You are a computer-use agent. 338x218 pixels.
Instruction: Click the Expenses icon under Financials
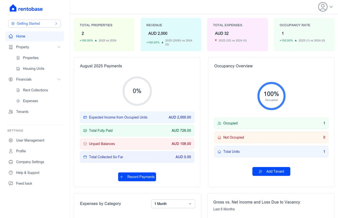pos(18,101)
